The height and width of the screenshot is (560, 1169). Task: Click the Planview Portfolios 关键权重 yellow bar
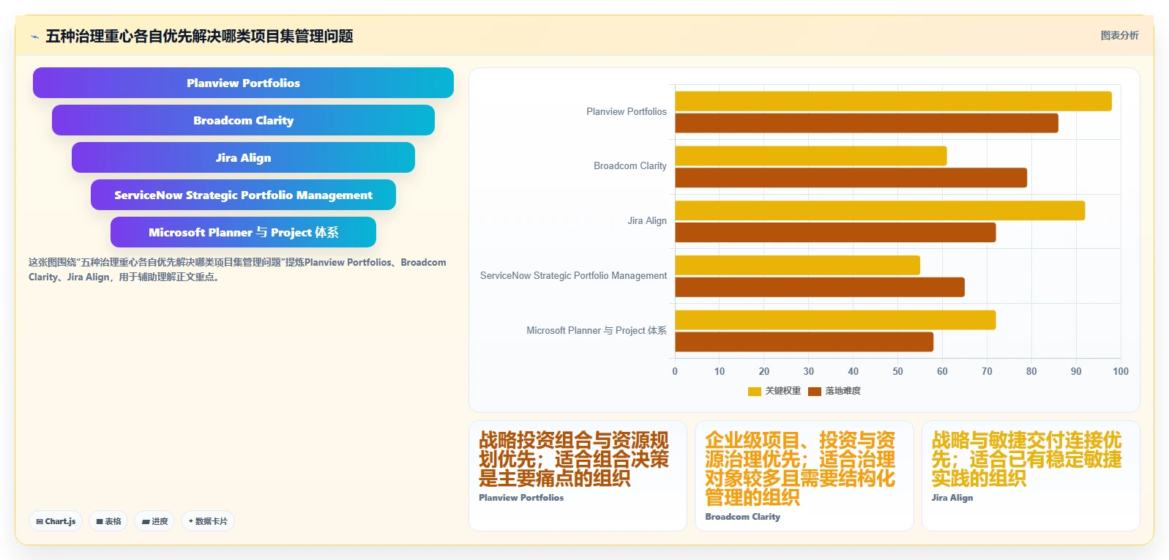(x=893, y=101)
